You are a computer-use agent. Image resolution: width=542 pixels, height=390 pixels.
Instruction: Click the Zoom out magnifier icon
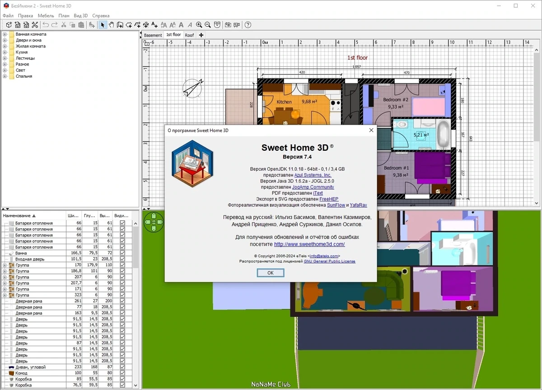[208, 25]
